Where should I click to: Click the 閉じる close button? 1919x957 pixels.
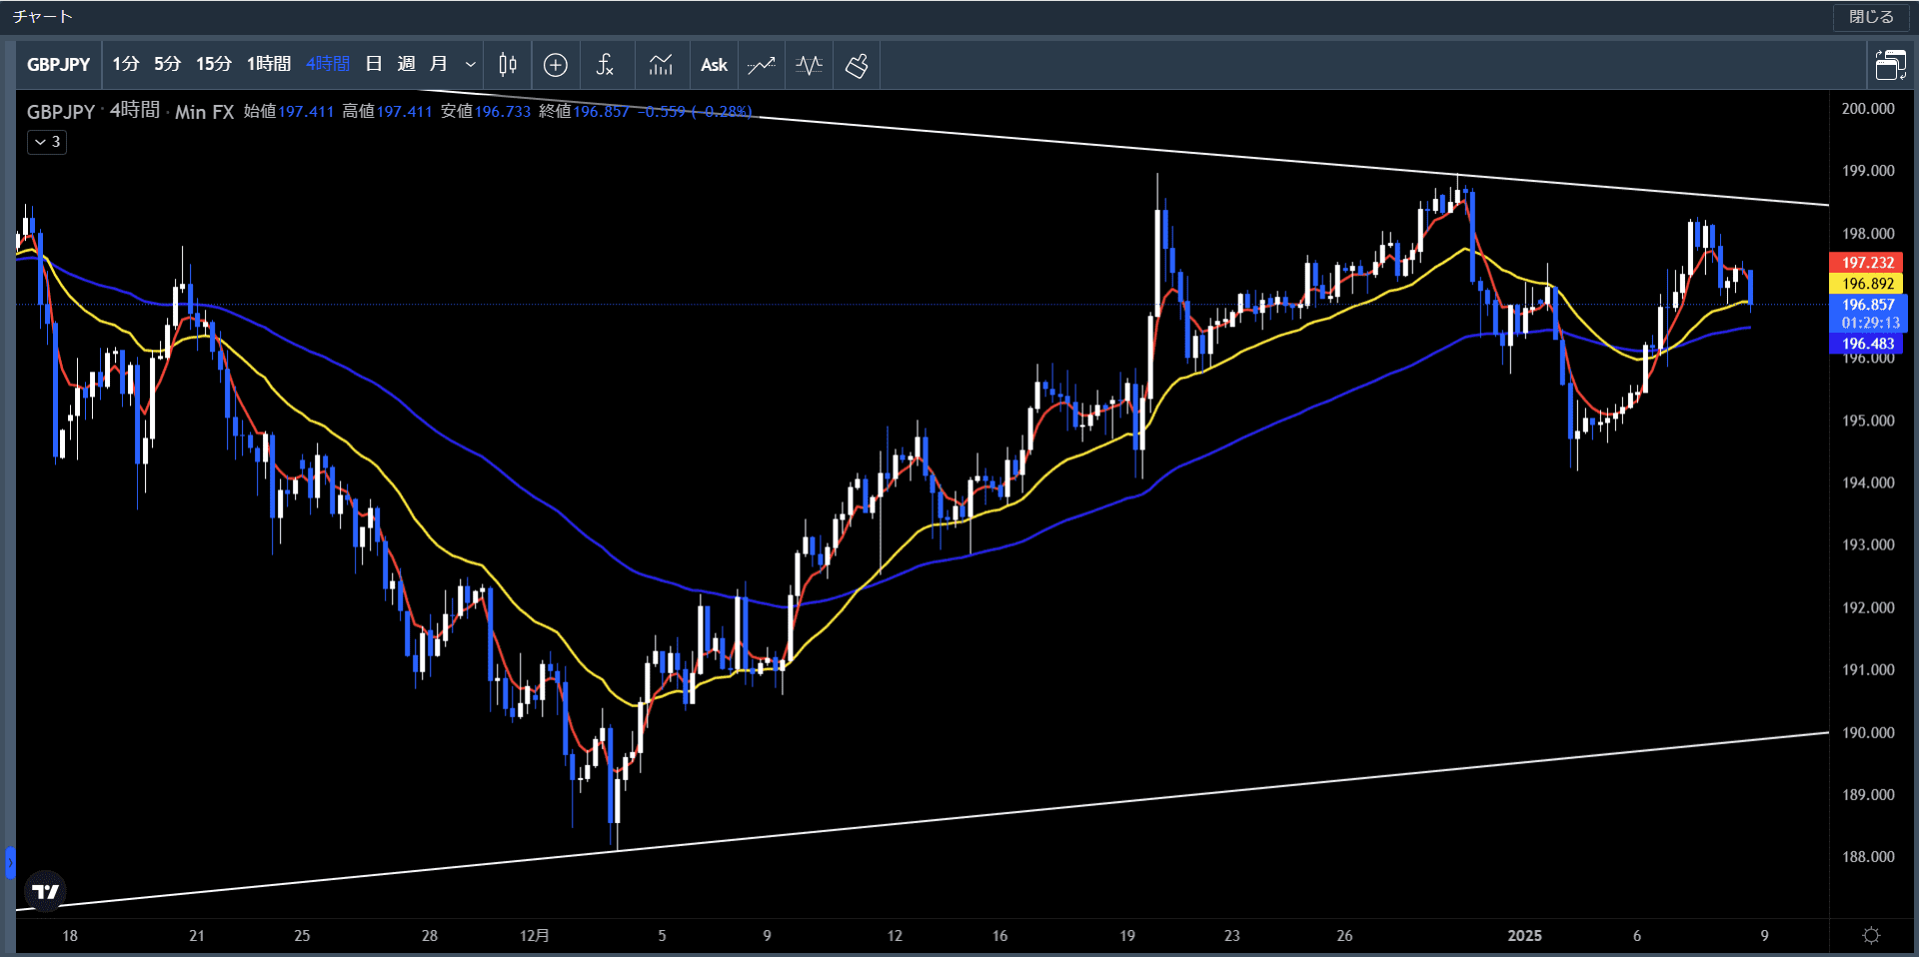tap(1871, 17)
